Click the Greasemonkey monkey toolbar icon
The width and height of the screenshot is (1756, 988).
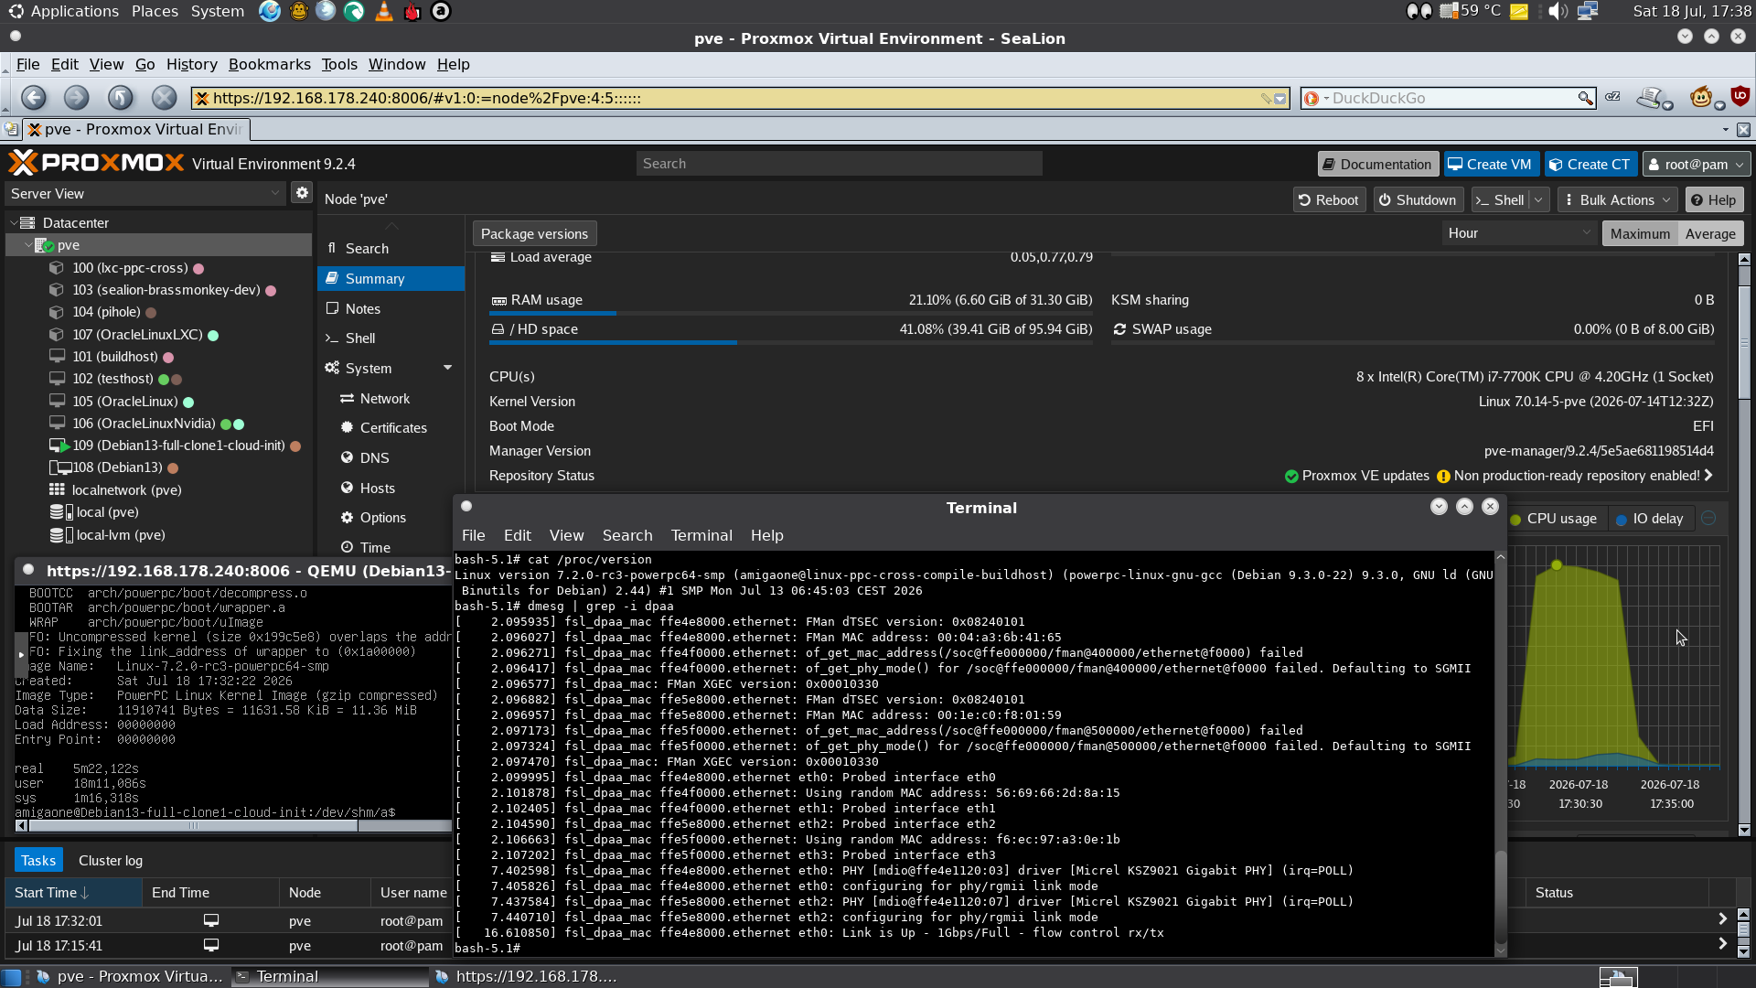click(x=1701, y=97)
